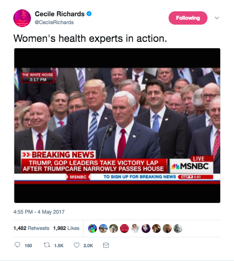Click the 4:55 PM - 4 May 2017 timestamp

point(39,212)
